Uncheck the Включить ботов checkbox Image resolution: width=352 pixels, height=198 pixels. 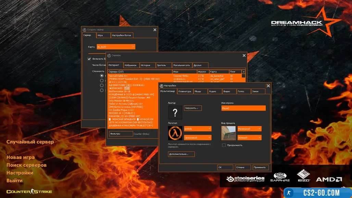[x=89, y=59]
